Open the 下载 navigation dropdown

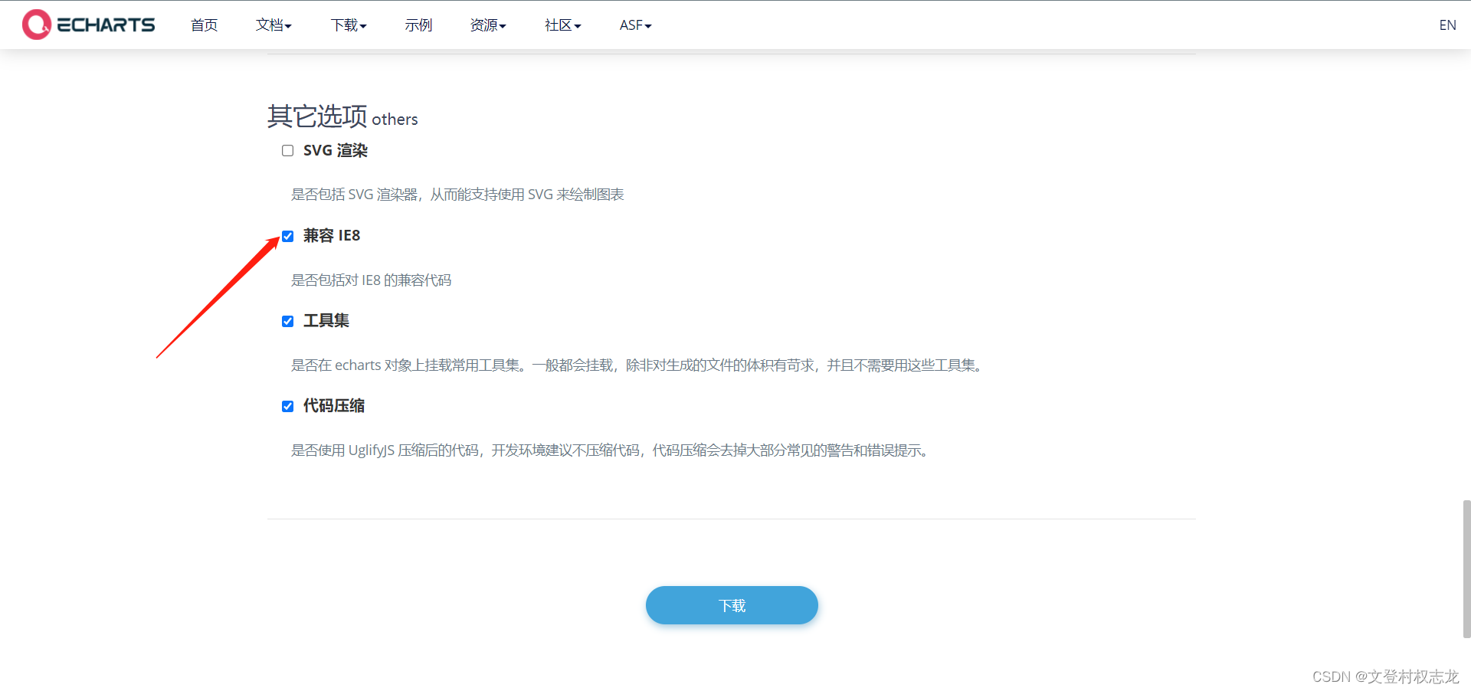click(x=348, y=25)
